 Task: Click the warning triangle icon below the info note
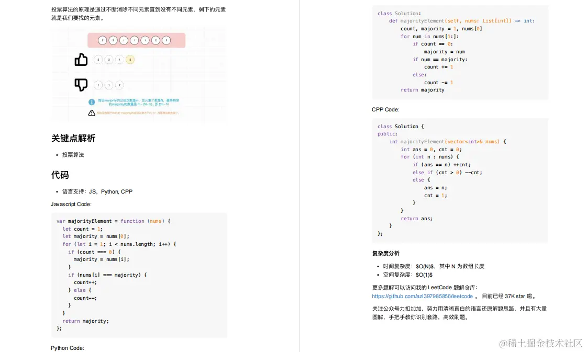click(x=92, y=113)
